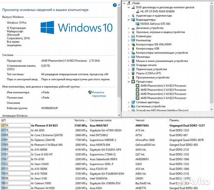The height and width of the screenshot is (190, 214).
Task: Collapse the xTrade root node
Action: tap(124, 3)
